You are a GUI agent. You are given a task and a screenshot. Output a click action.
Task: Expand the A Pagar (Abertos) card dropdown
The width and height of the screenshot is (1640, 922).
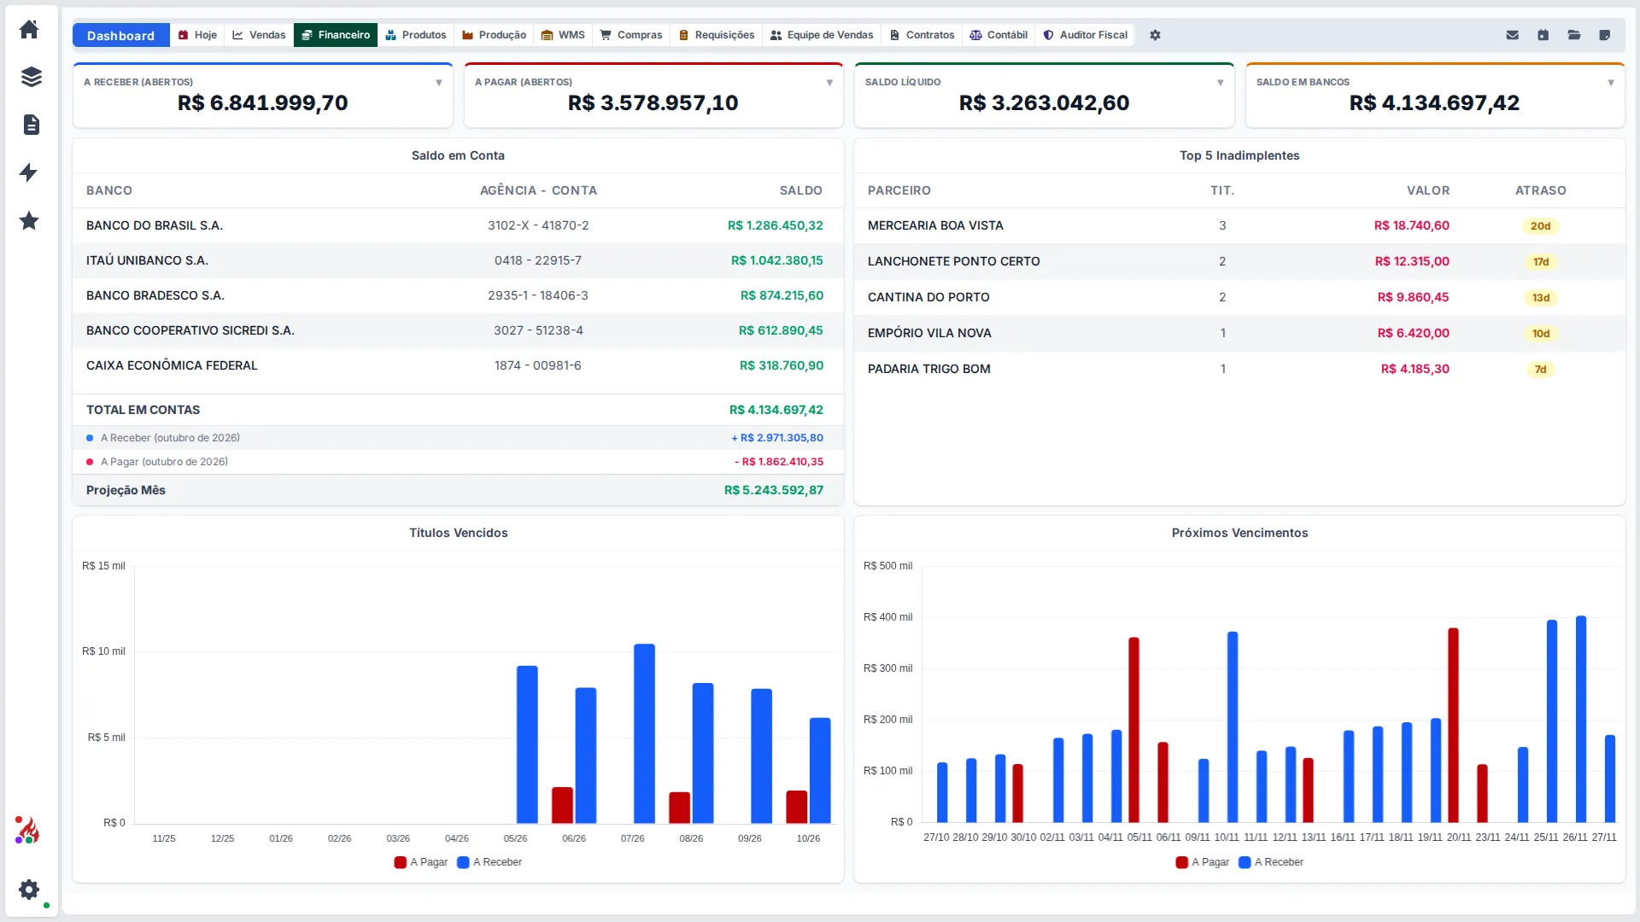[829, 83]
